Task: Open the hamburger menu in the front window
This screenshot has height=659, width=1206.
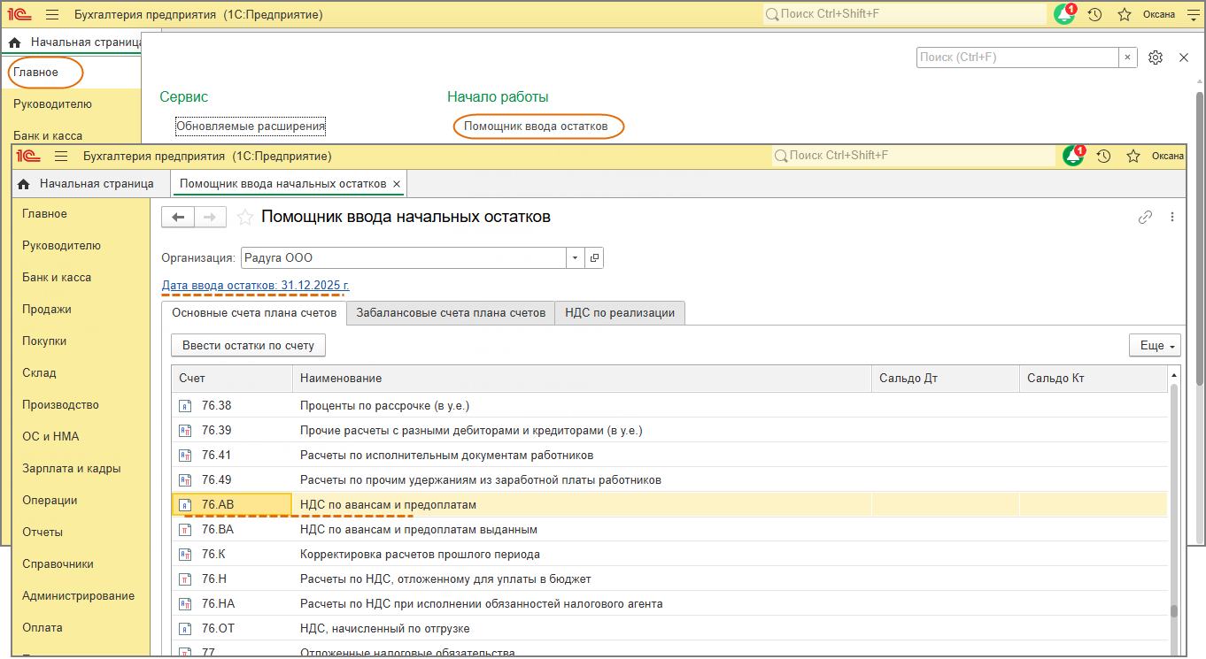Action: point(61,157)
